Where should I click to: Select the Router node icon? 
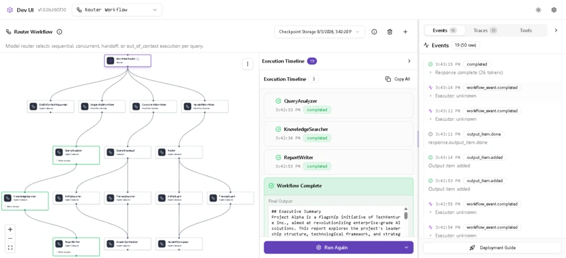(x=162, y=152)
